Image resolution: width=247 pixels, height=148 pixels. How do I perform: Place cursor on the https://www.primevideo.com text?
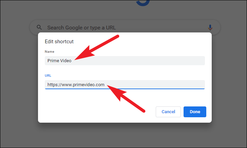tap(76, 85)
